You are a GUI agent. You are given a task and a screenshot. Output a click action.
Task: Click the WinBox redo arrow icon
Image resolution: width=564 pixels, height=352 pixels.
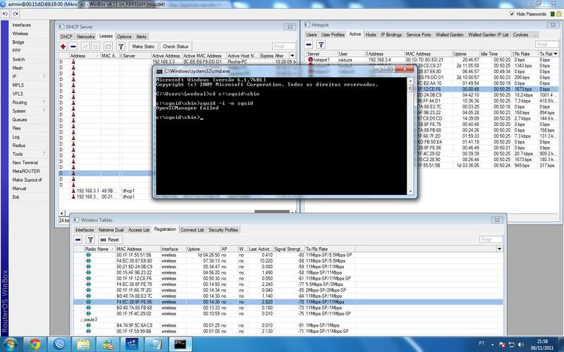click(16, 14)
